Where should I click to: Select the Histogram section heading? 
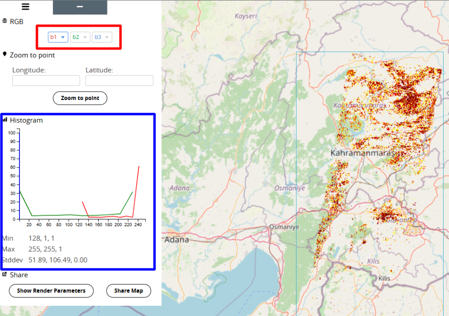(x=26, y=120)
